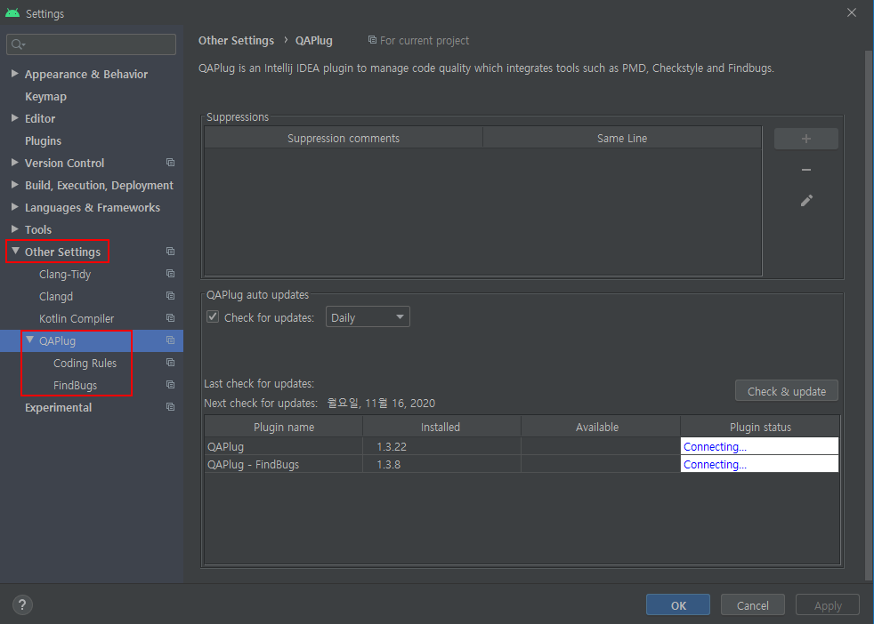
Task: Click Other Settings breadcrumb link
Action: (237, 41)
